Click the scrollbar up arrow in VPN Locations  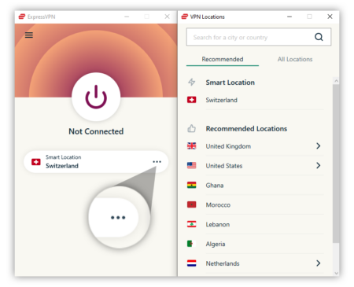pyautogui.click(x=336, y=81)
